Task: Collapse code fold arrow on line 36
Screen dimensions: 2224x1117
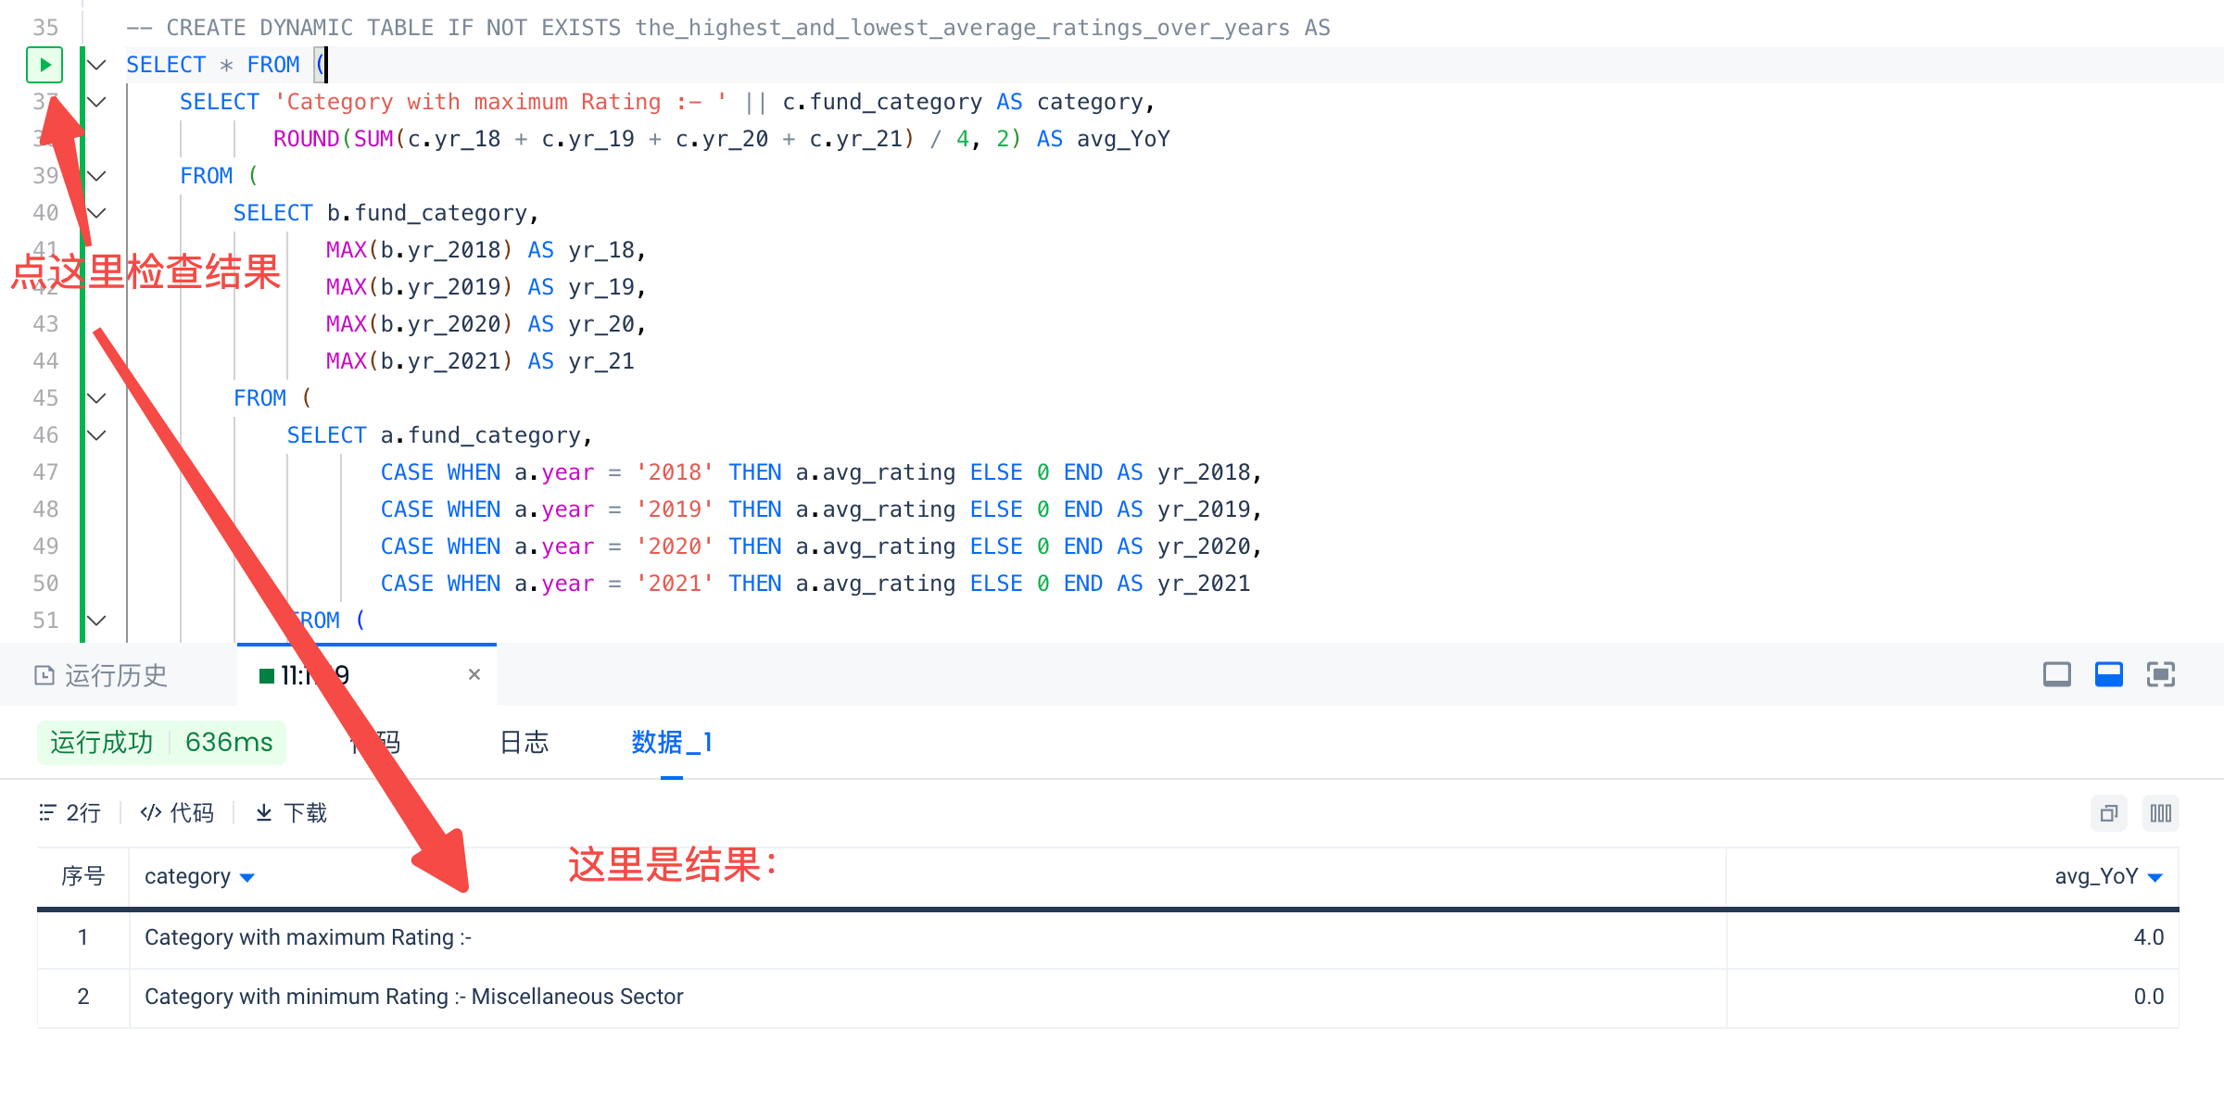Action: point(96,65)
